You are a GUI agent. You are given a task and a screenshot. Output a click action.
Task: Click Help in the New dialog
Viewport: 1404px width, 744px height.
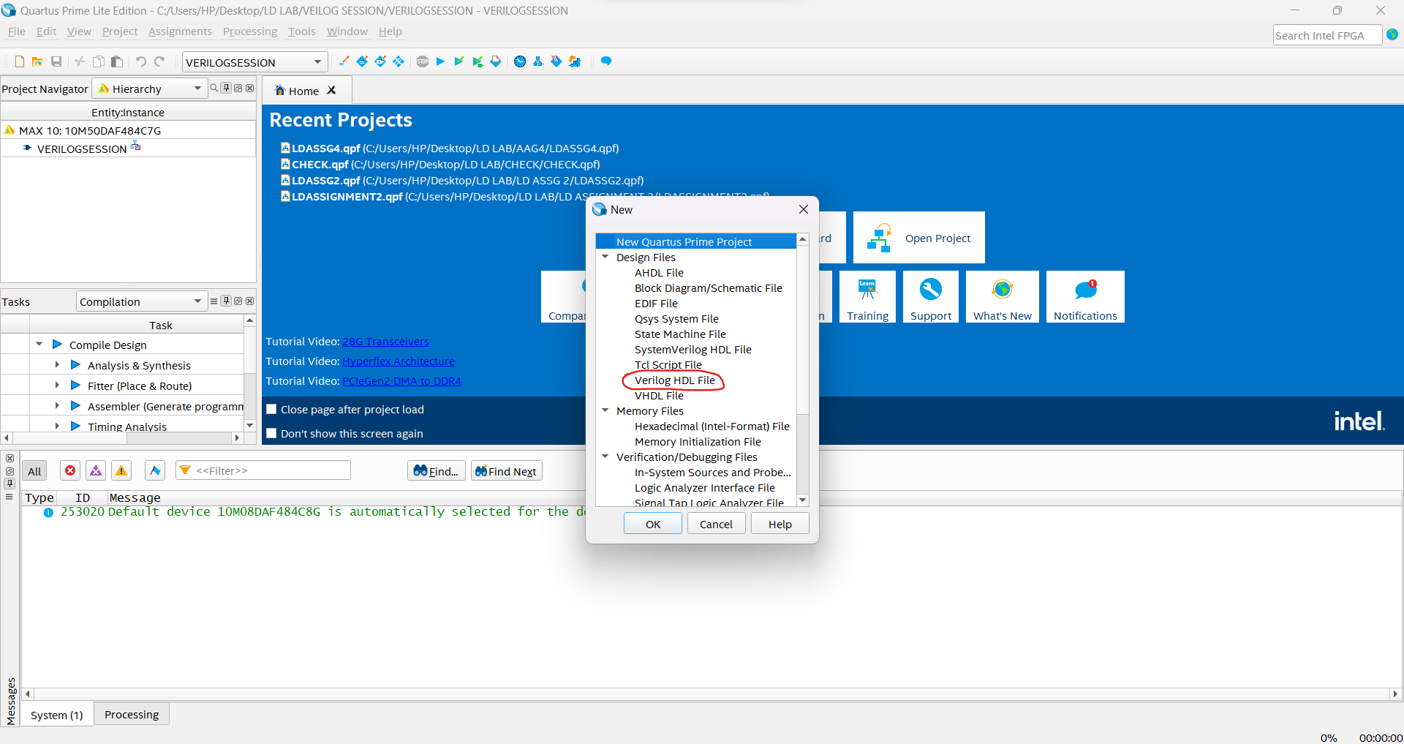[780, 524]
